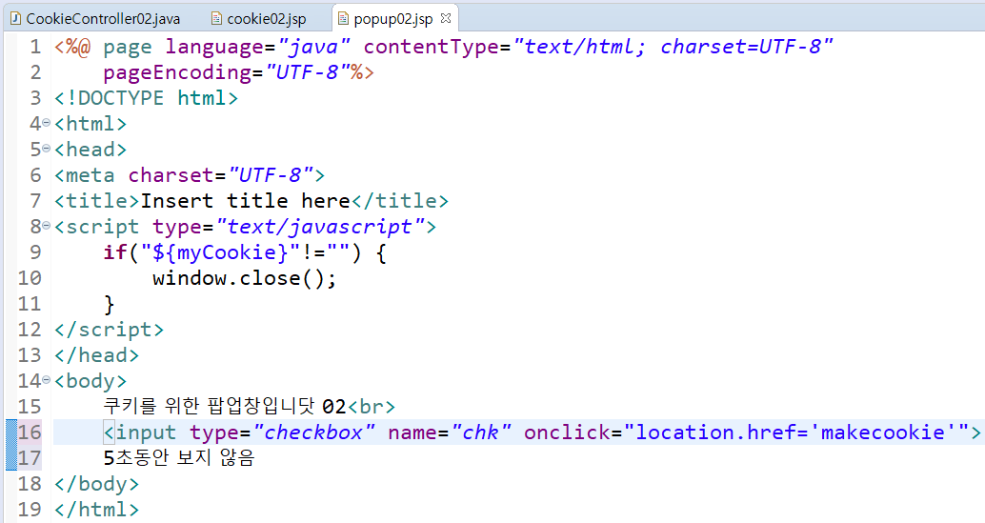This screenshot has height=523, width=985.
Task: Click the text/javascript type value
Action: 320,227
